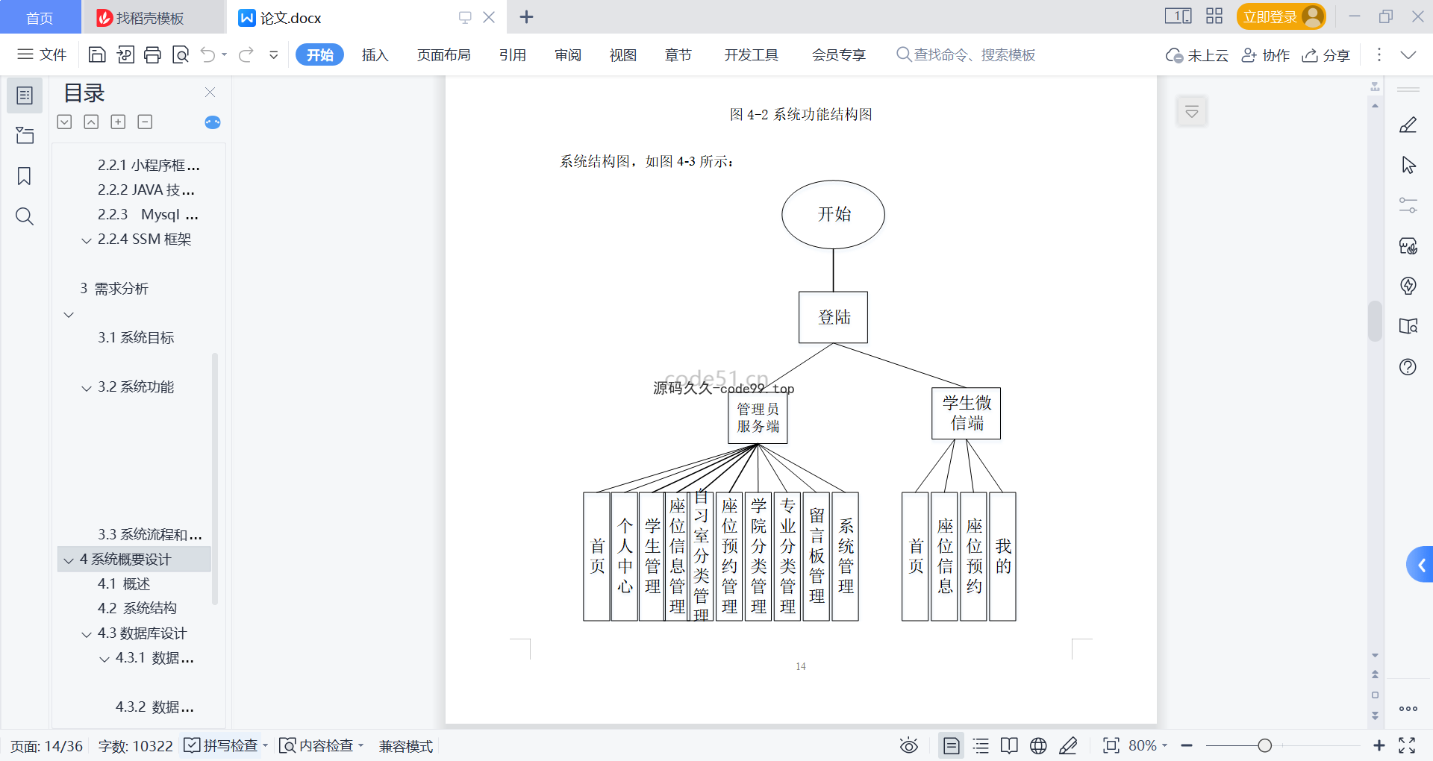The width and height of the screenshot is (1433, 761).
Task: Click the 协作 collaboration button
Action: click(1266, 55)
